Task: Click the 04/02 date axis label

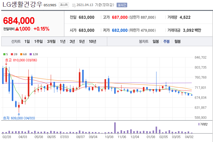Action: click(189, 137)
